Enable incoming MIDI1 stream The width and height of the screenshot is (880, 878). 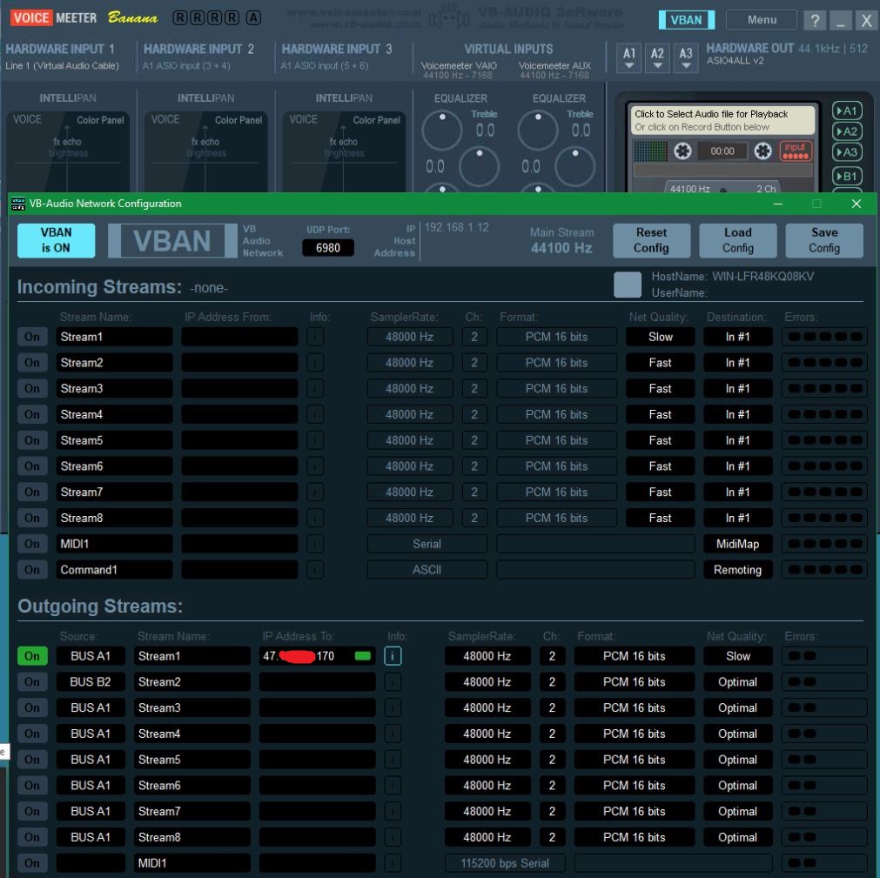click(32, 544)
